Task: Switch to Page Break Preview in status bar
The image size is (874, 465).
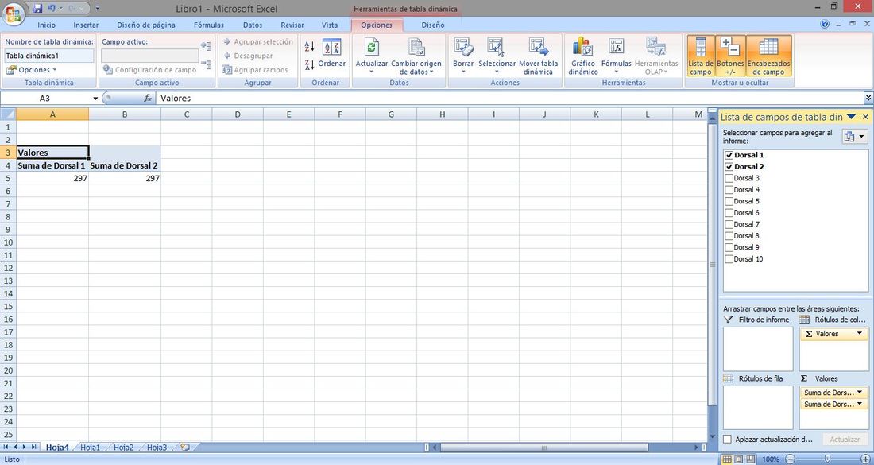Action: [750, 459]
